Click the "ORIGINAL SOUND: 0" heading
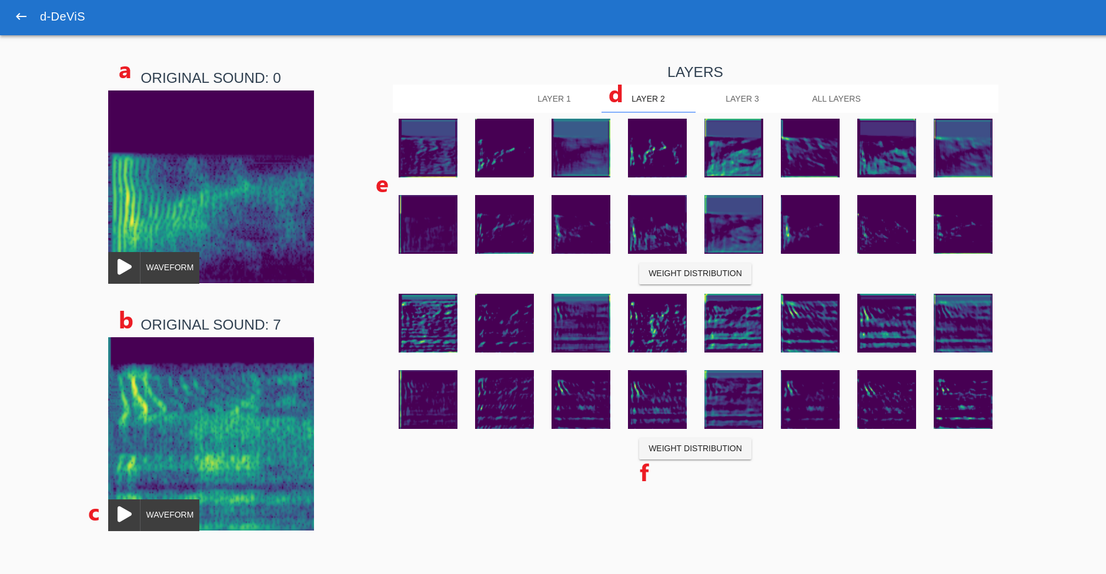 pos(210,78)
